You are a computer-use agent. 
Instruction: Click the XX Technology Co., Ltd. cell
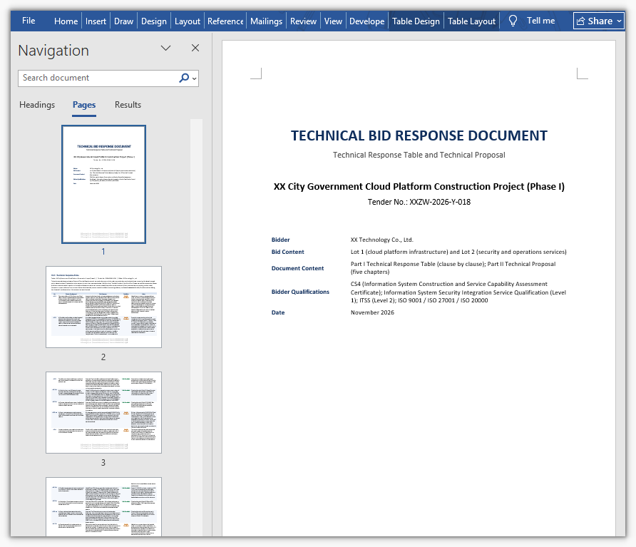382,240
